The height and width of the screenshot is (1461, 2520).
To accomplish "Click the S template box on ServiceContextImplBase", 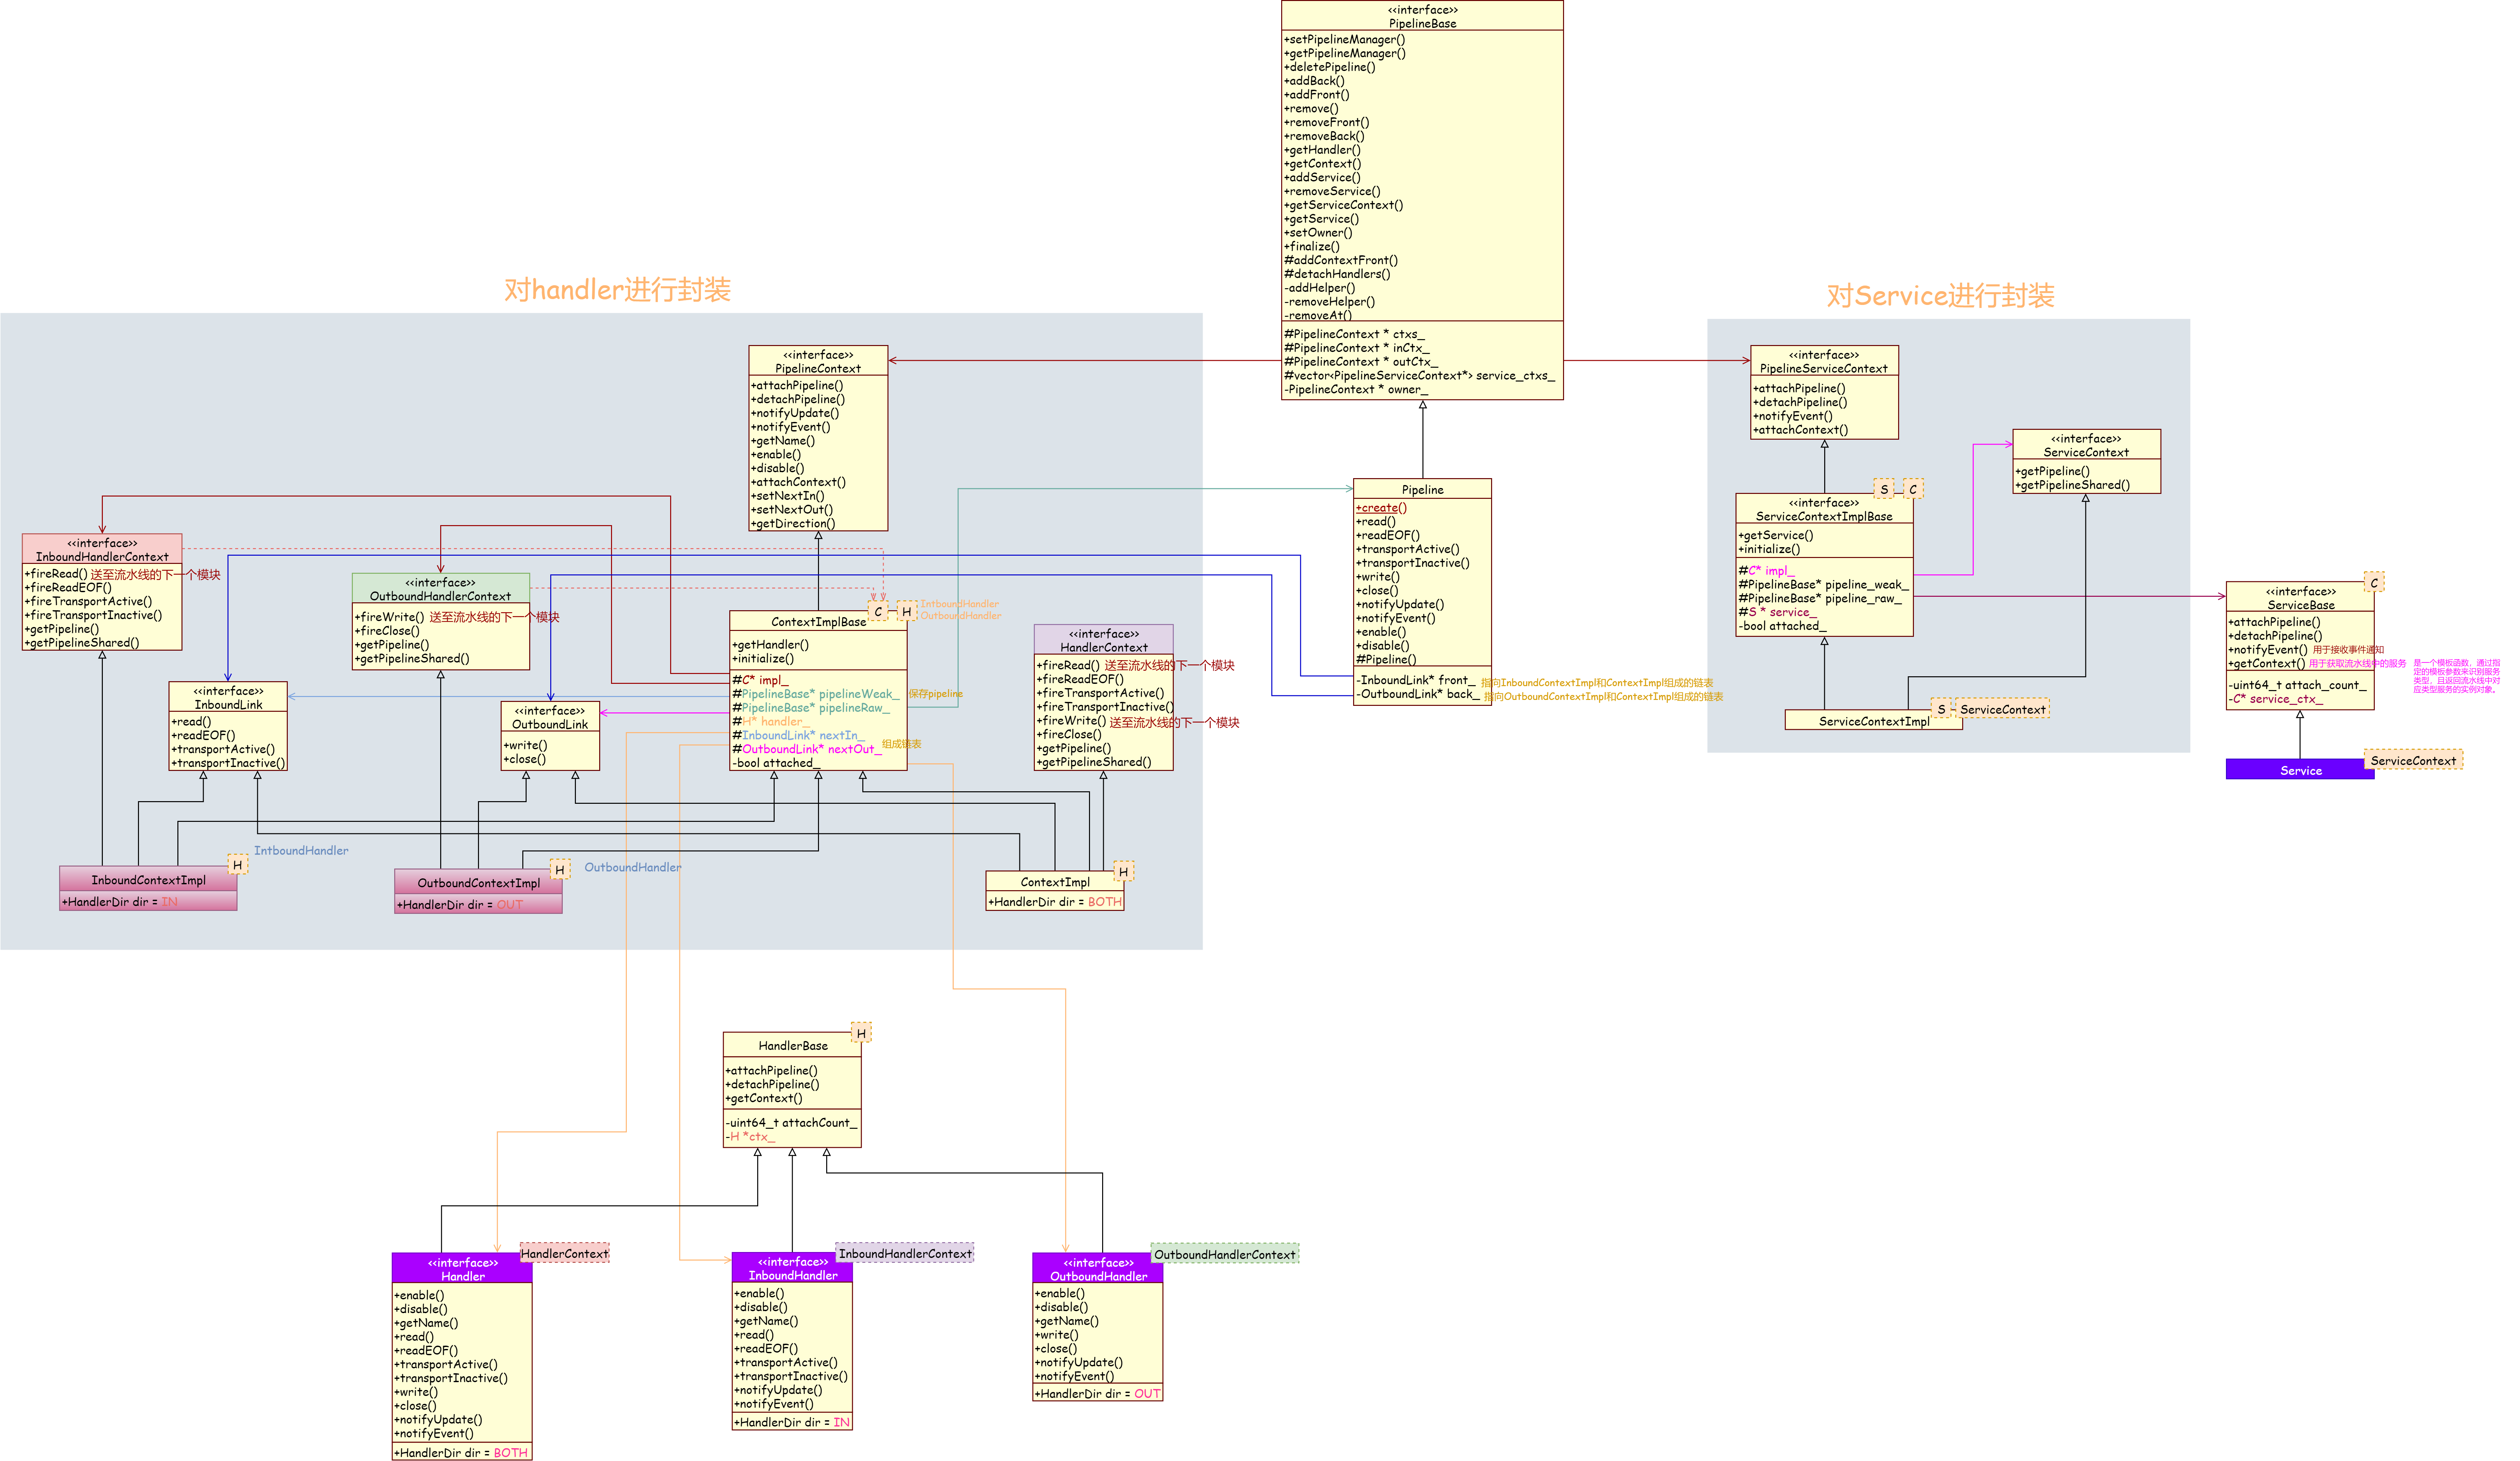I will click(x=1884, y=489).
